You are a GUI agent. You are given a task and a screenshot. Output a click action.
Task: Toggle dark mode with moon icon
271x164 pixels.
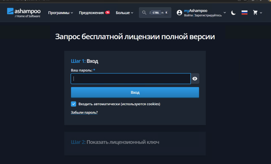click(233, 13)
